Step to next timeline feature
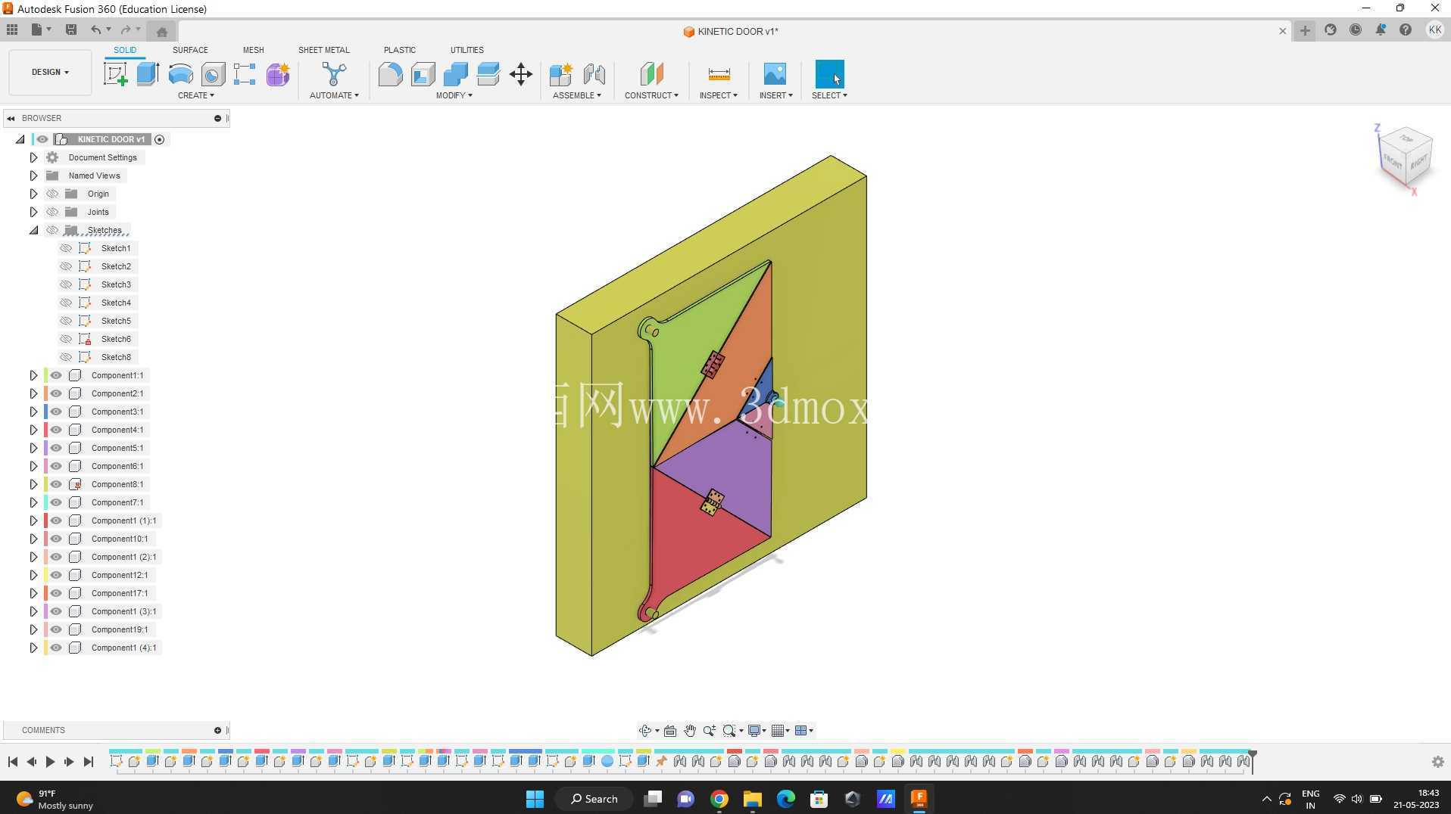1451x814 pixels. pos(69,762)
